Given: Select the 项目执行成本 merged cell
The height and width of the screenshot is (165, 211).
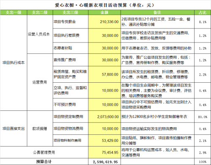Looking at the screenshot, I should pos(14,63).
